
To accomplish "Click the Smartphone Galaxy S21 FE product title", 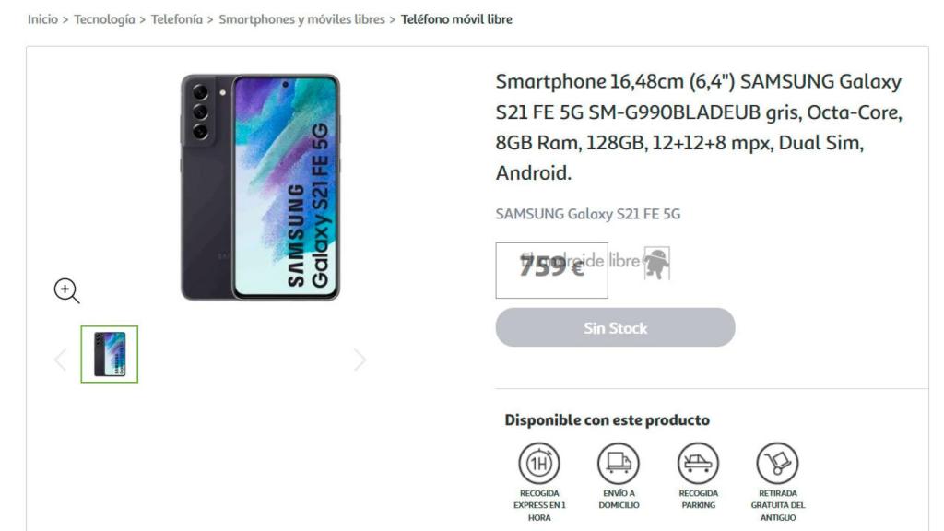I will (x=699, y=127).
